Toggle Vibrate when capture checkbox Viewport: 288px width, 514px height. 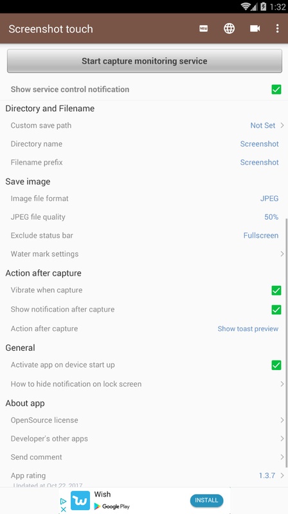coord(276,290)
